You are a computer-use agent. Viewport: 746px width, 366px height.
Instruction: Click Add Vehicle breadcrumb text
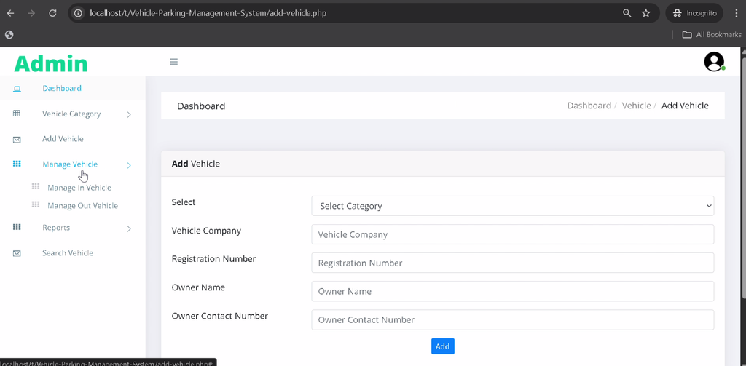coord(685,106)
